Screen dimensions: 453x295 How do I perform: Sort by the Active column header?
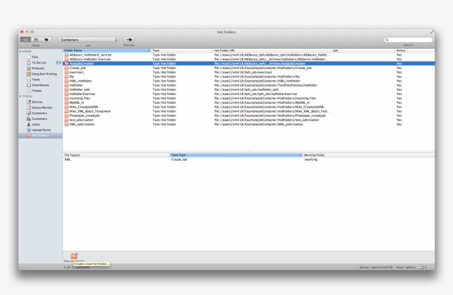[x=414, y=50]
